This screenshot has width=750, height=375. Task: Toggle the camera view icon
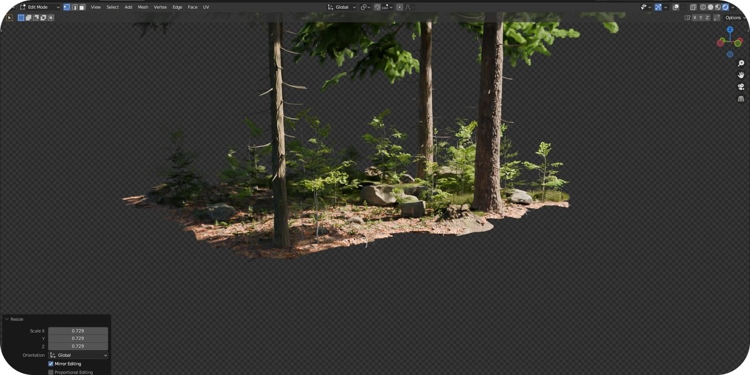pyautogui.click(x=741, y=87)
